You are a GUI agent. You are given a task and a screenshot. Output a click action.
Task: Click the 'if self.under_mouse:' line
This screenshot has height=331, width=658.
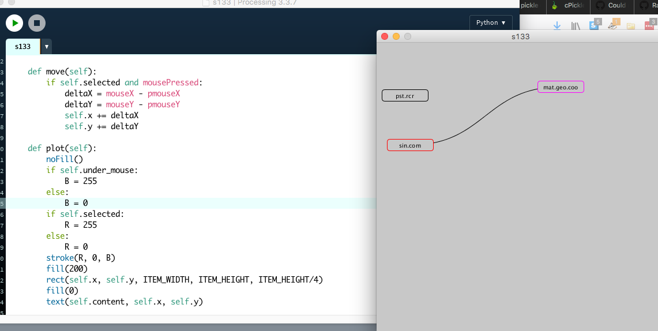pos(92,170)
